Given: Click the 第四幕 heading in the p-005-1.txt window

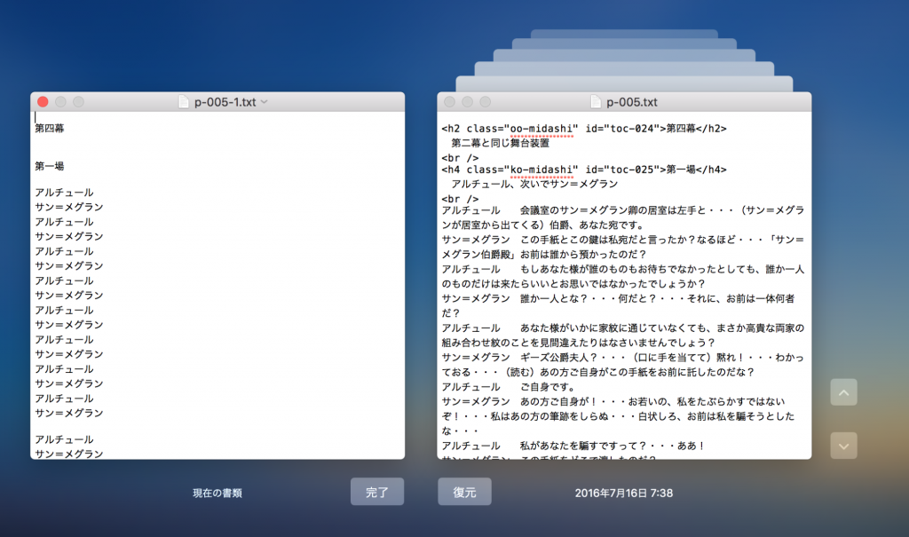Looking at the screenshot, I should (50, 128).
